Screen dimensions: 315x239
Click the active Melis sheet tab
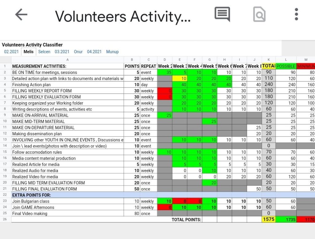pos(28,52)
